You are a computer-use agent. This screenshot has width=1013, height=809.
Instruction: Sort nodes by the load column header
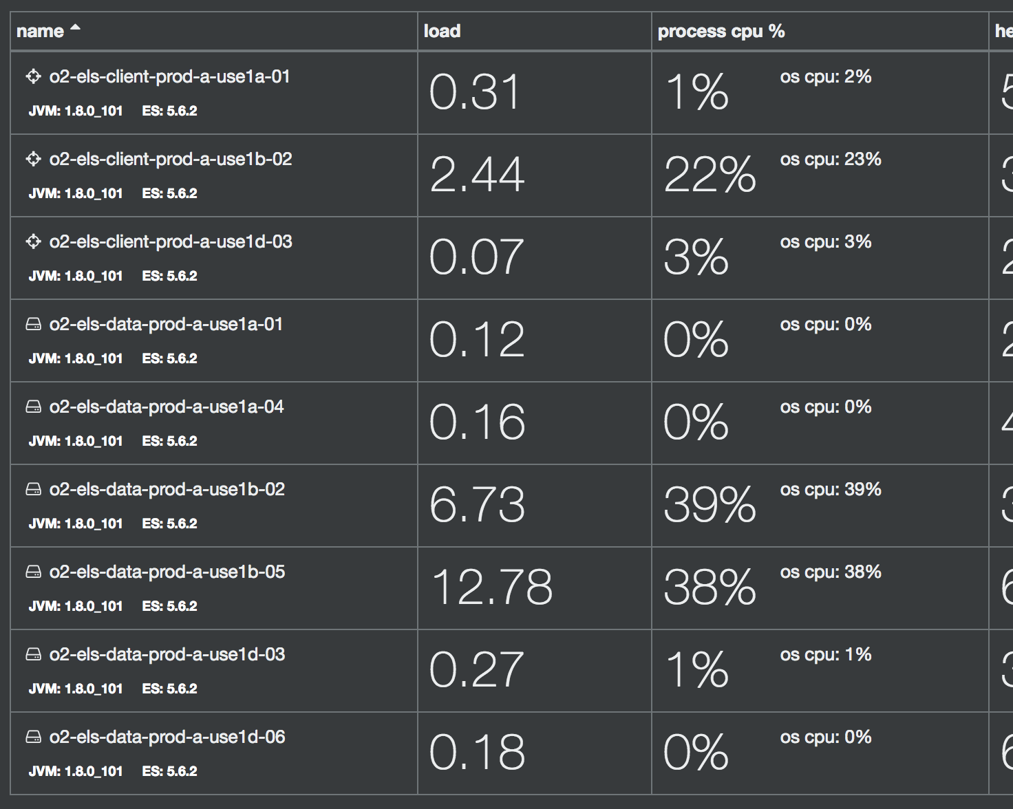442,31
